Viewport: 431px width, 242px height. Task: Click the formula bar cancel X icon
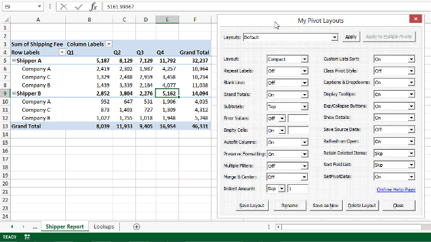point(63,7)
